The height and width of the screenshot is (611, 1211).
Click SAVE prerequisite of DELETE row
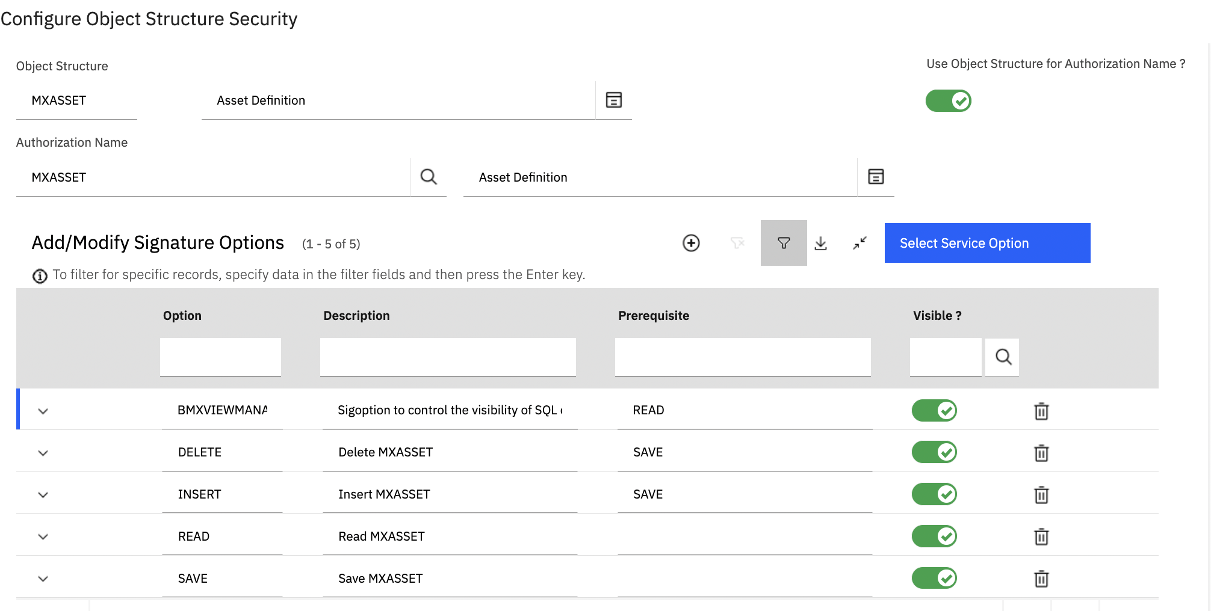pyautogui.click(x=745, y=452)
